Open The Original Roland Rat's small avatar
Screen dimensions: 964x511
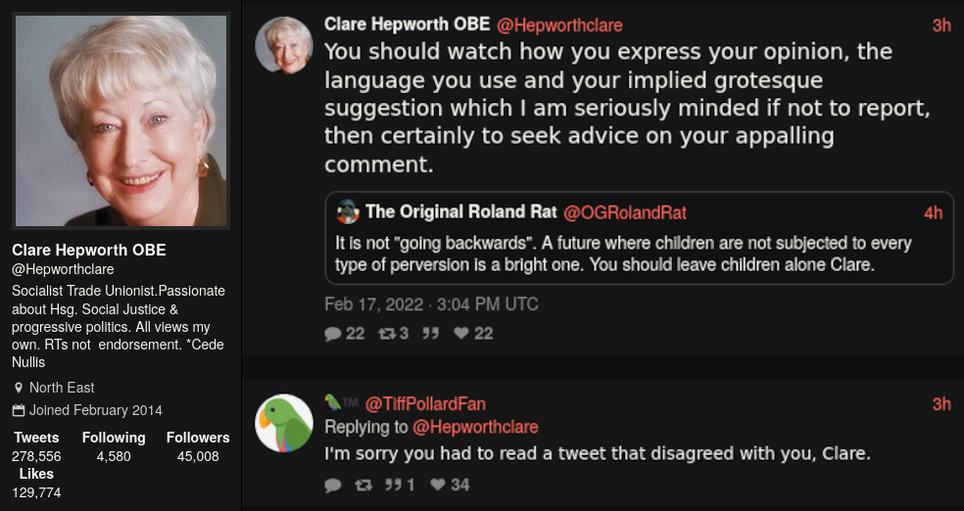348,211
